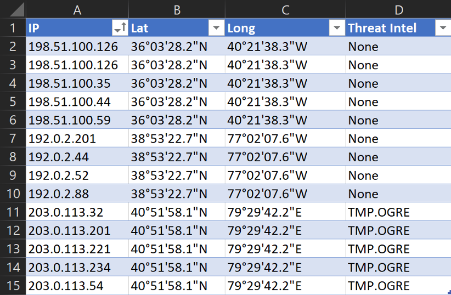
Task: Select column D header
Action: [x=398, y=9]
